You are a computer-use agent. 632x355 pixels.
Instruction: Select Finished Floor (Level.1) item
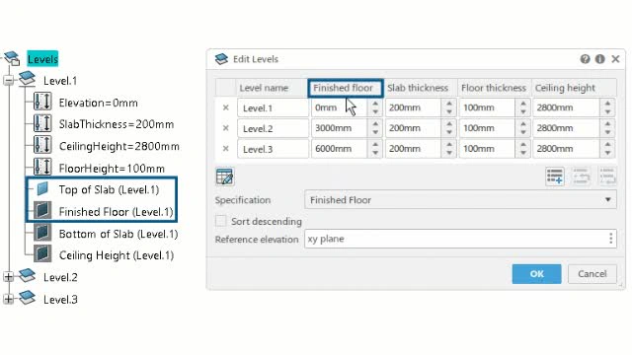117,212
